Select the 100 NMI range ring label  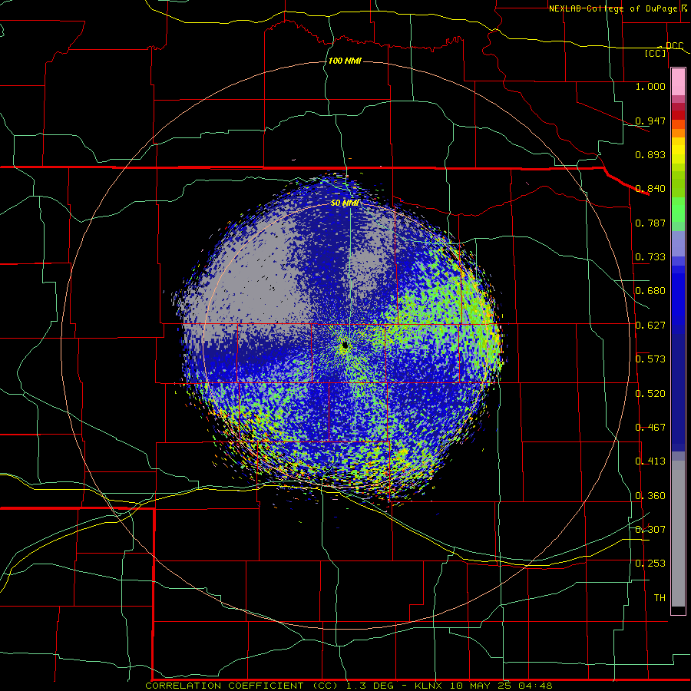coord(345,61)
